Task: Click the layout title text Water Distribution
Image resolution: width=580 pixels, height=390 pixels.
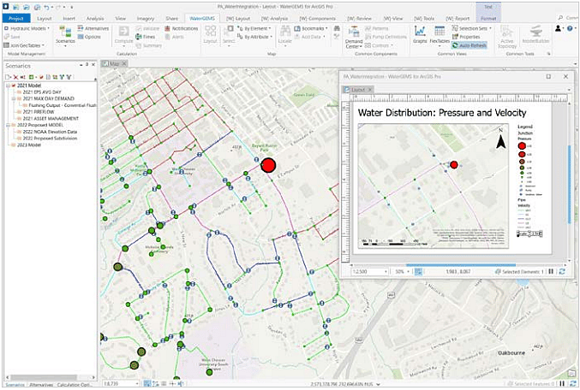Action: pos(442,113)
